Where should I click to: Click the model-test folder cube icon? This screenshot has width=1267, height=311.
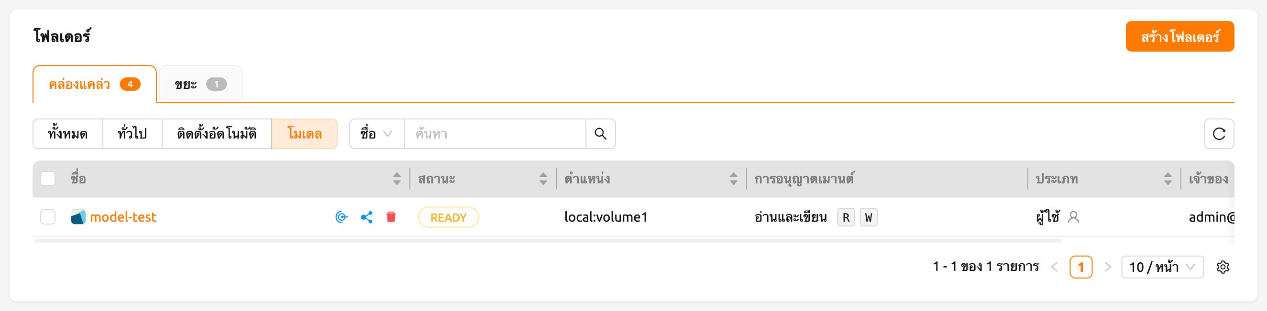click(x=78, y=217)
